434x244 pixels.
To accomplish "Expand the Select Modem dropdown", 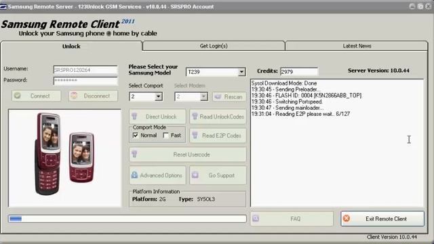I will (x=203, y=96).
